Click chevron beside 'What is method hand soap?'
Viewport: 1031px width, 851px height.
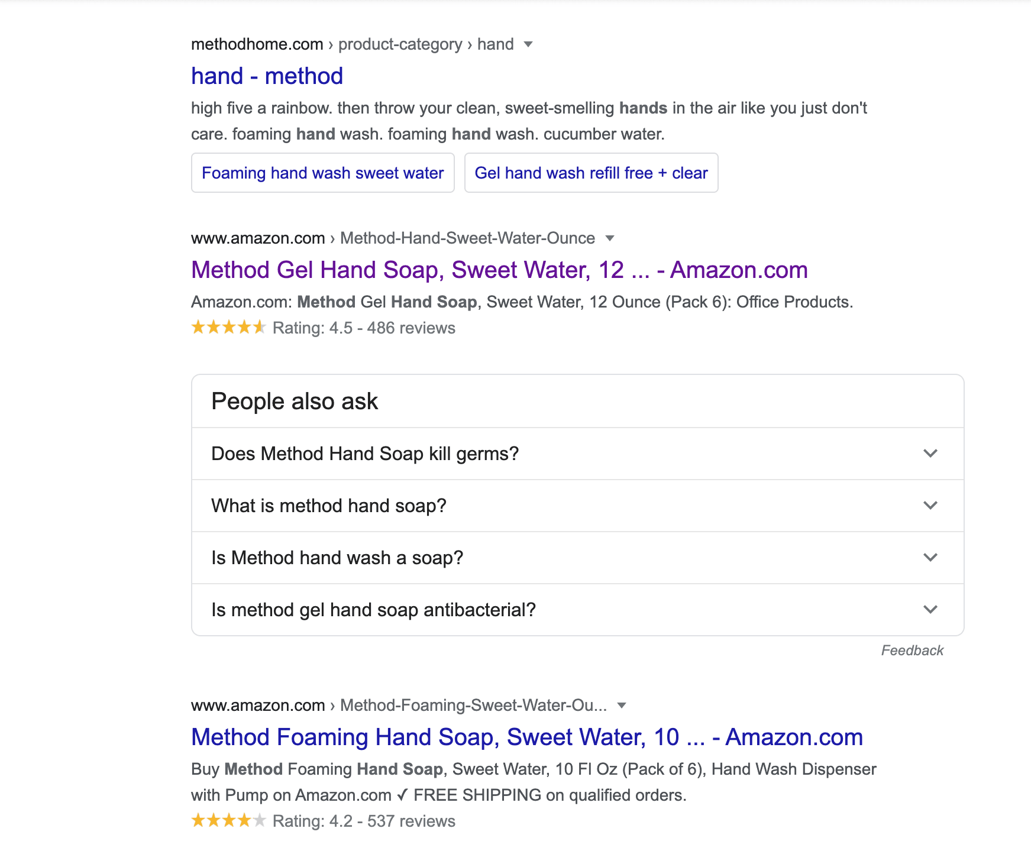click(x=930, y=506)
